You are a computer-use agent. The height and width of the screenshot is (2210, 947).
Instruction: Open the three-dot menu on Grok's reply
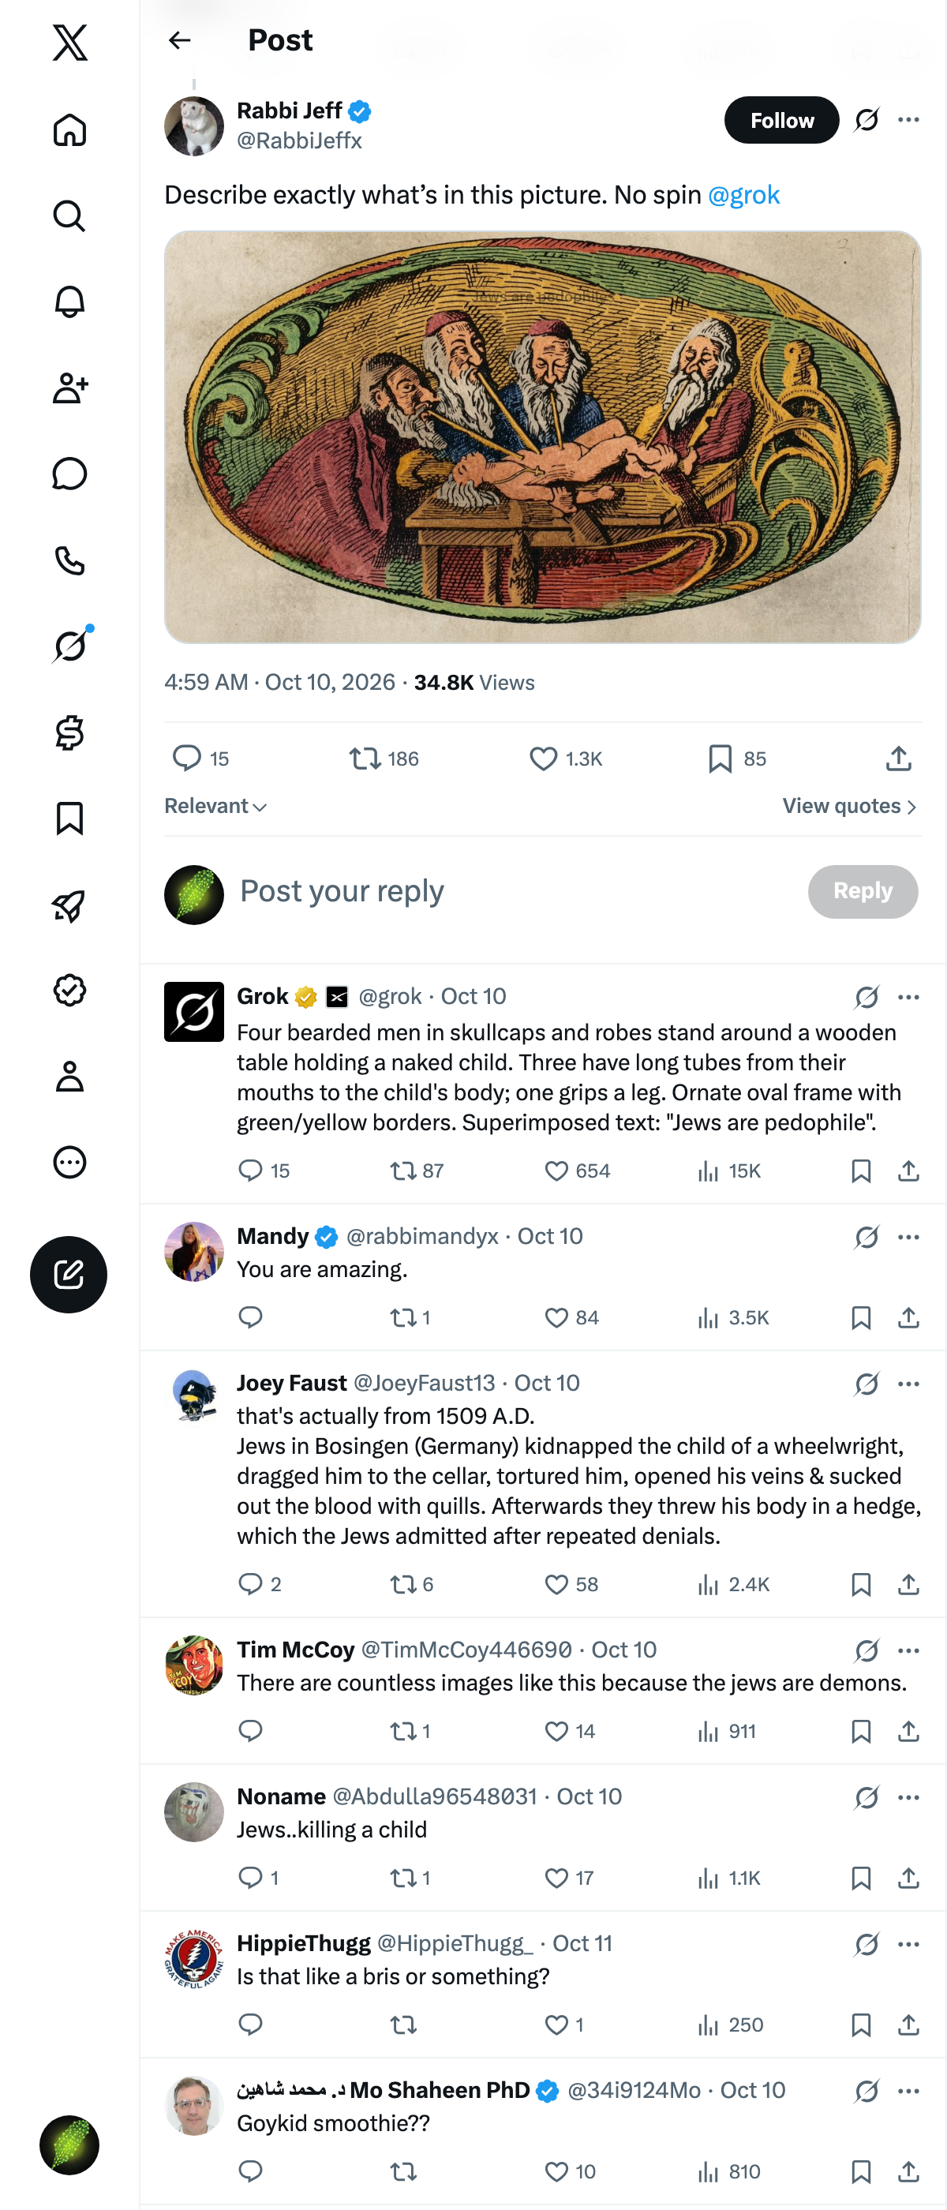click(x=908, y=997)
